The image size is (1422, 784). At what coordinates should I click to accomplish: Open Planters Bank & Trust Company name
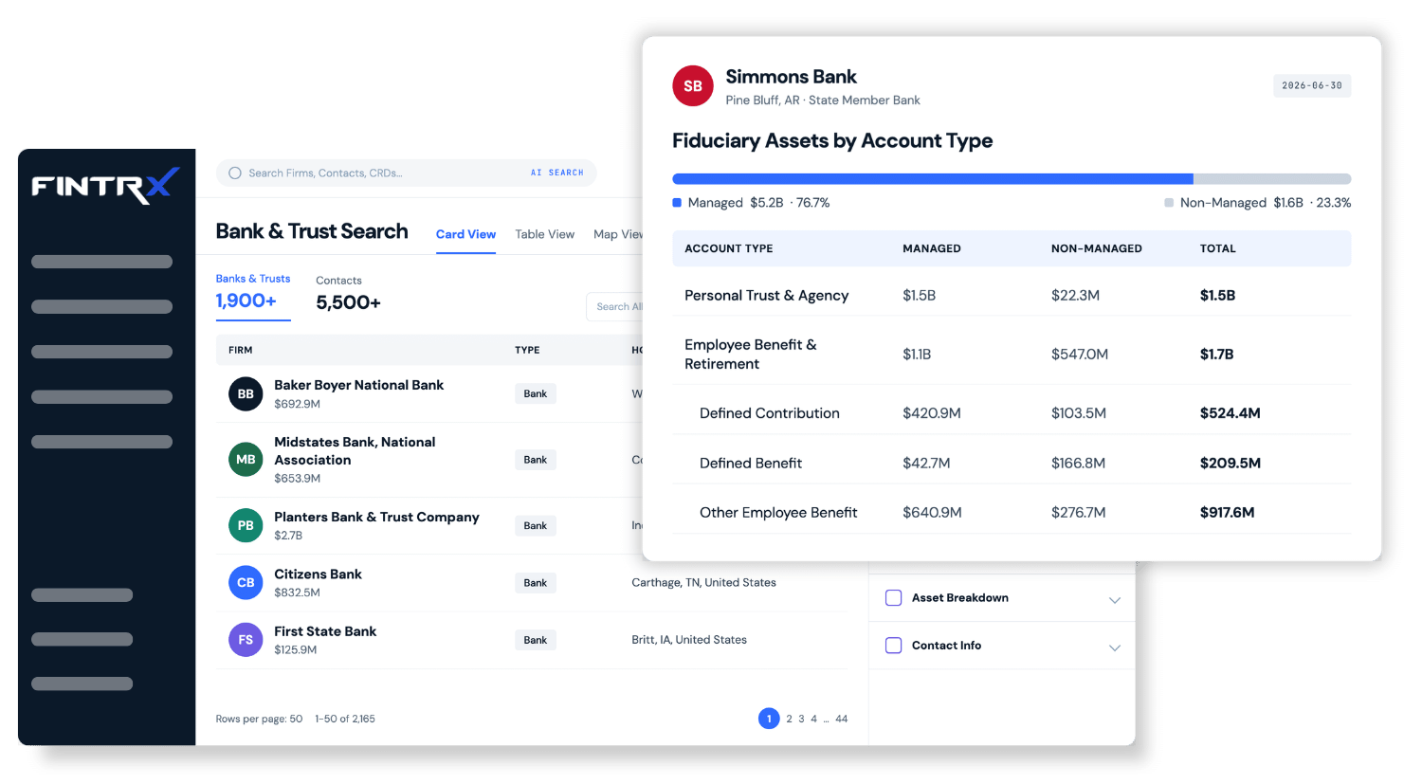[376, 517]
